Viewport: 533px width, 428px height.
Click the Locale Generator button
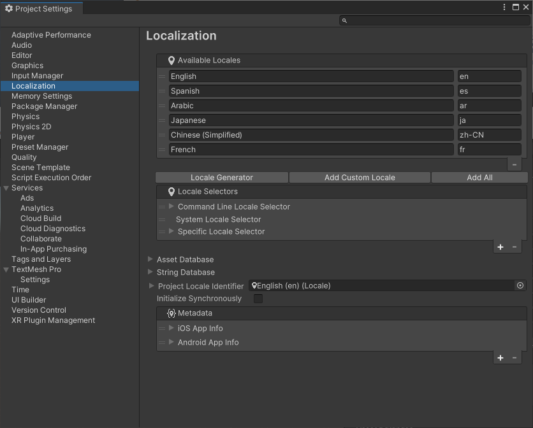[x=221, y=177]
